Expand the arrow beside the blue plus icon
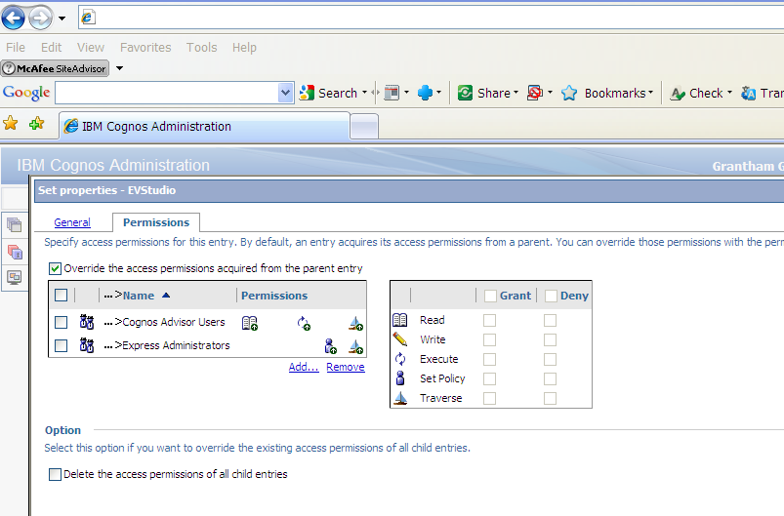The image size is (784, 516). click(x=439, y=93)
